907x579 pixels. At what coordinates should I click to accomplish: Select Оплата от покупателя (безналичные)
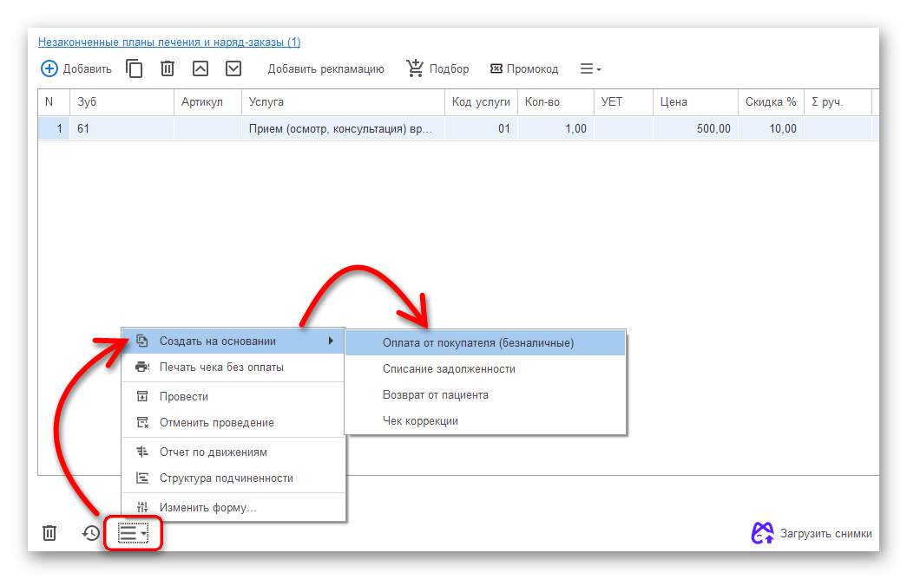pyautogui.click(x=478, y=342)
